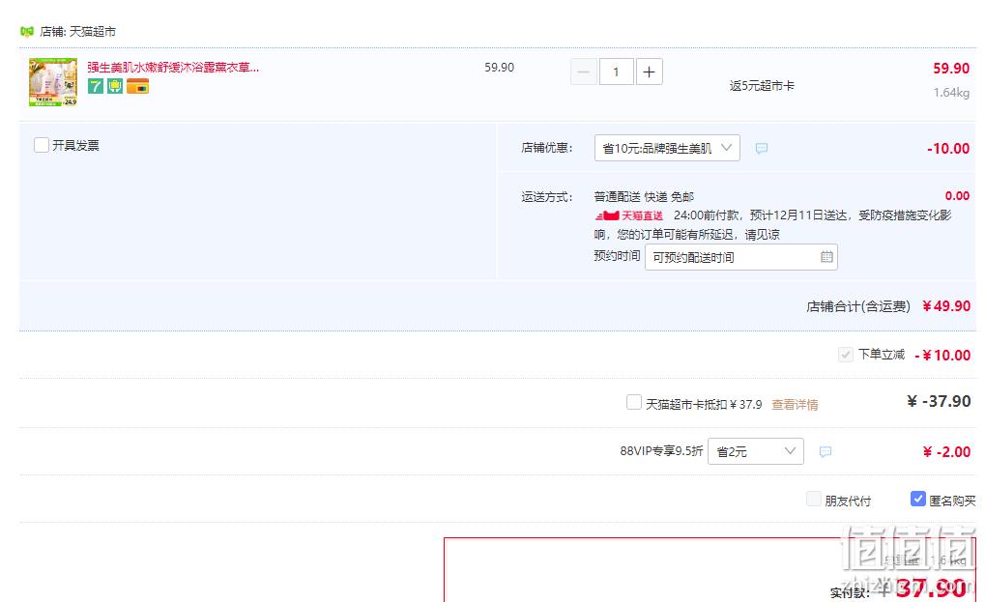Click the 1.64kg weight text
Image resolution: width=985 pixels, height=602 pixels.
pos(951,93)
